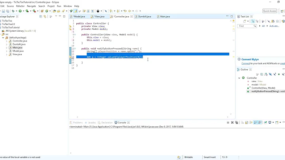Click the Open Type toolbar icon
The image size is (285, 160).
[x=54, y=11]
